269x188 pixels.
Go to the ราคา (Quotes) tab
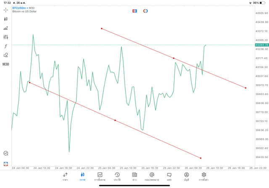pyautogui.click(x=65, y=176)
